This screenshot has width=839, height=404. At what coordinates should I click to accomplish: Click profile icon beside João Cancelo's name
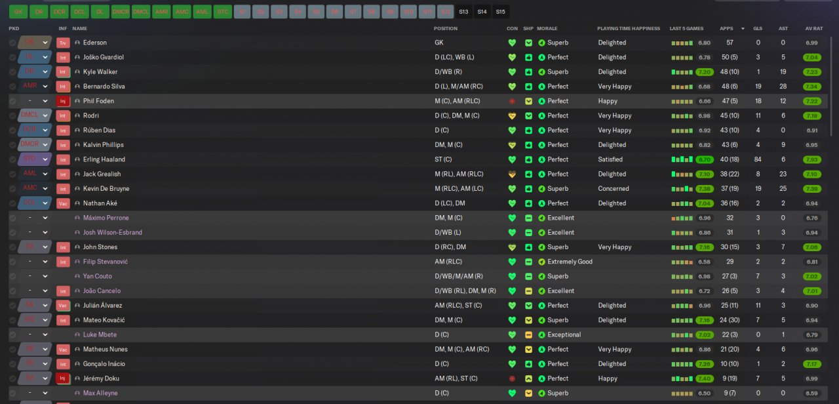(x=77, y=291)
